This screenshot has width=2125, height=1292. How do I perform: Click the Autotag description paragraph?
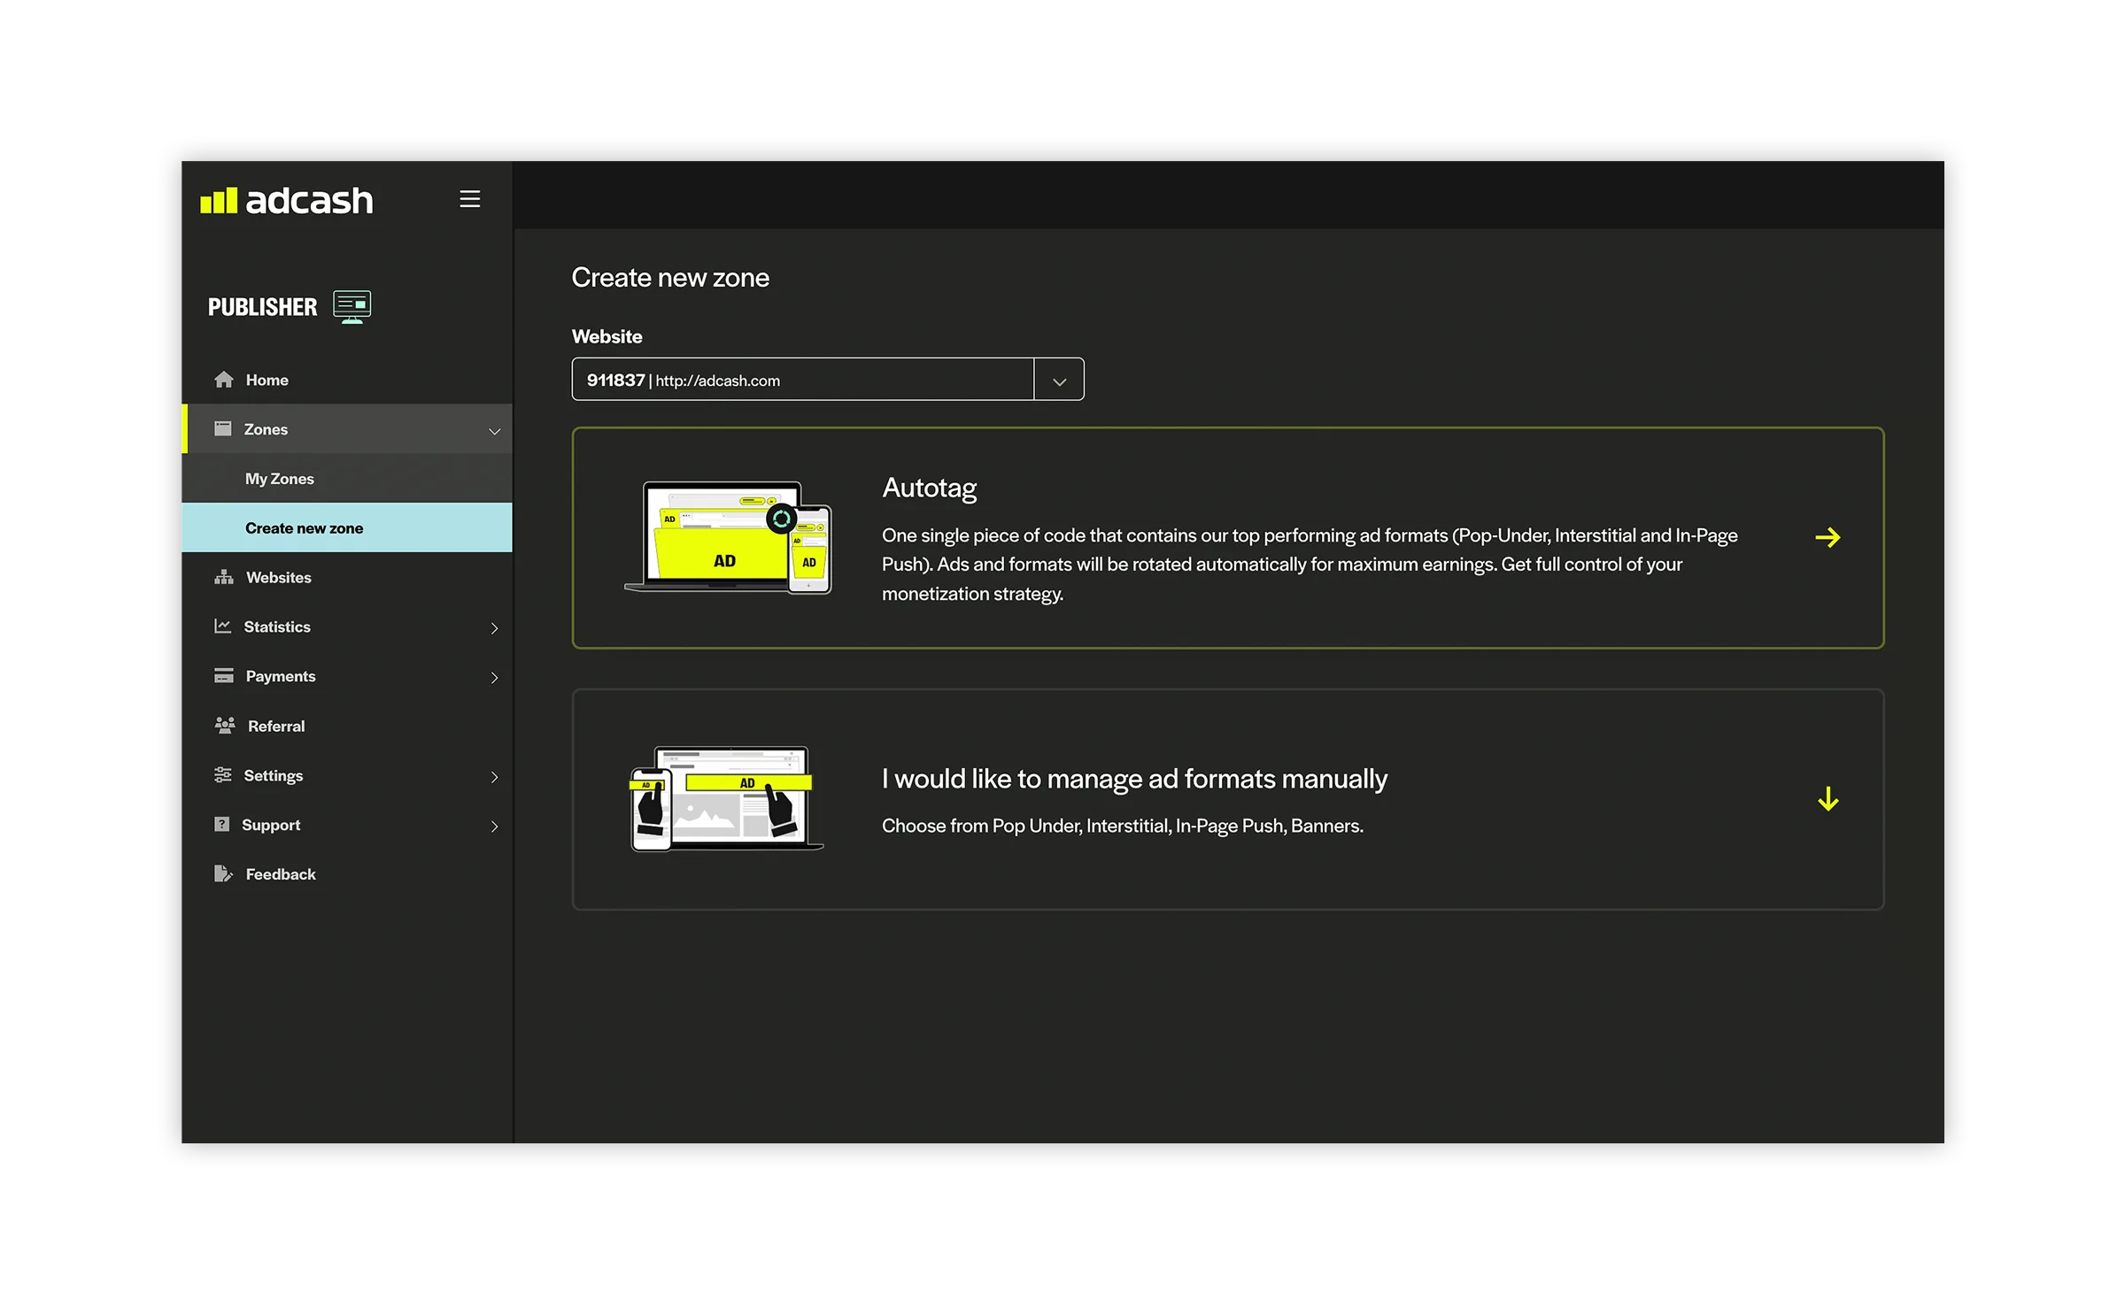tap(1310, 565)
